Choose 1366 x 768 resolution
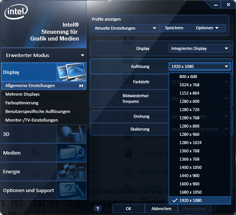This screenshot has width=236, height=215. click(x=200, y=159)
